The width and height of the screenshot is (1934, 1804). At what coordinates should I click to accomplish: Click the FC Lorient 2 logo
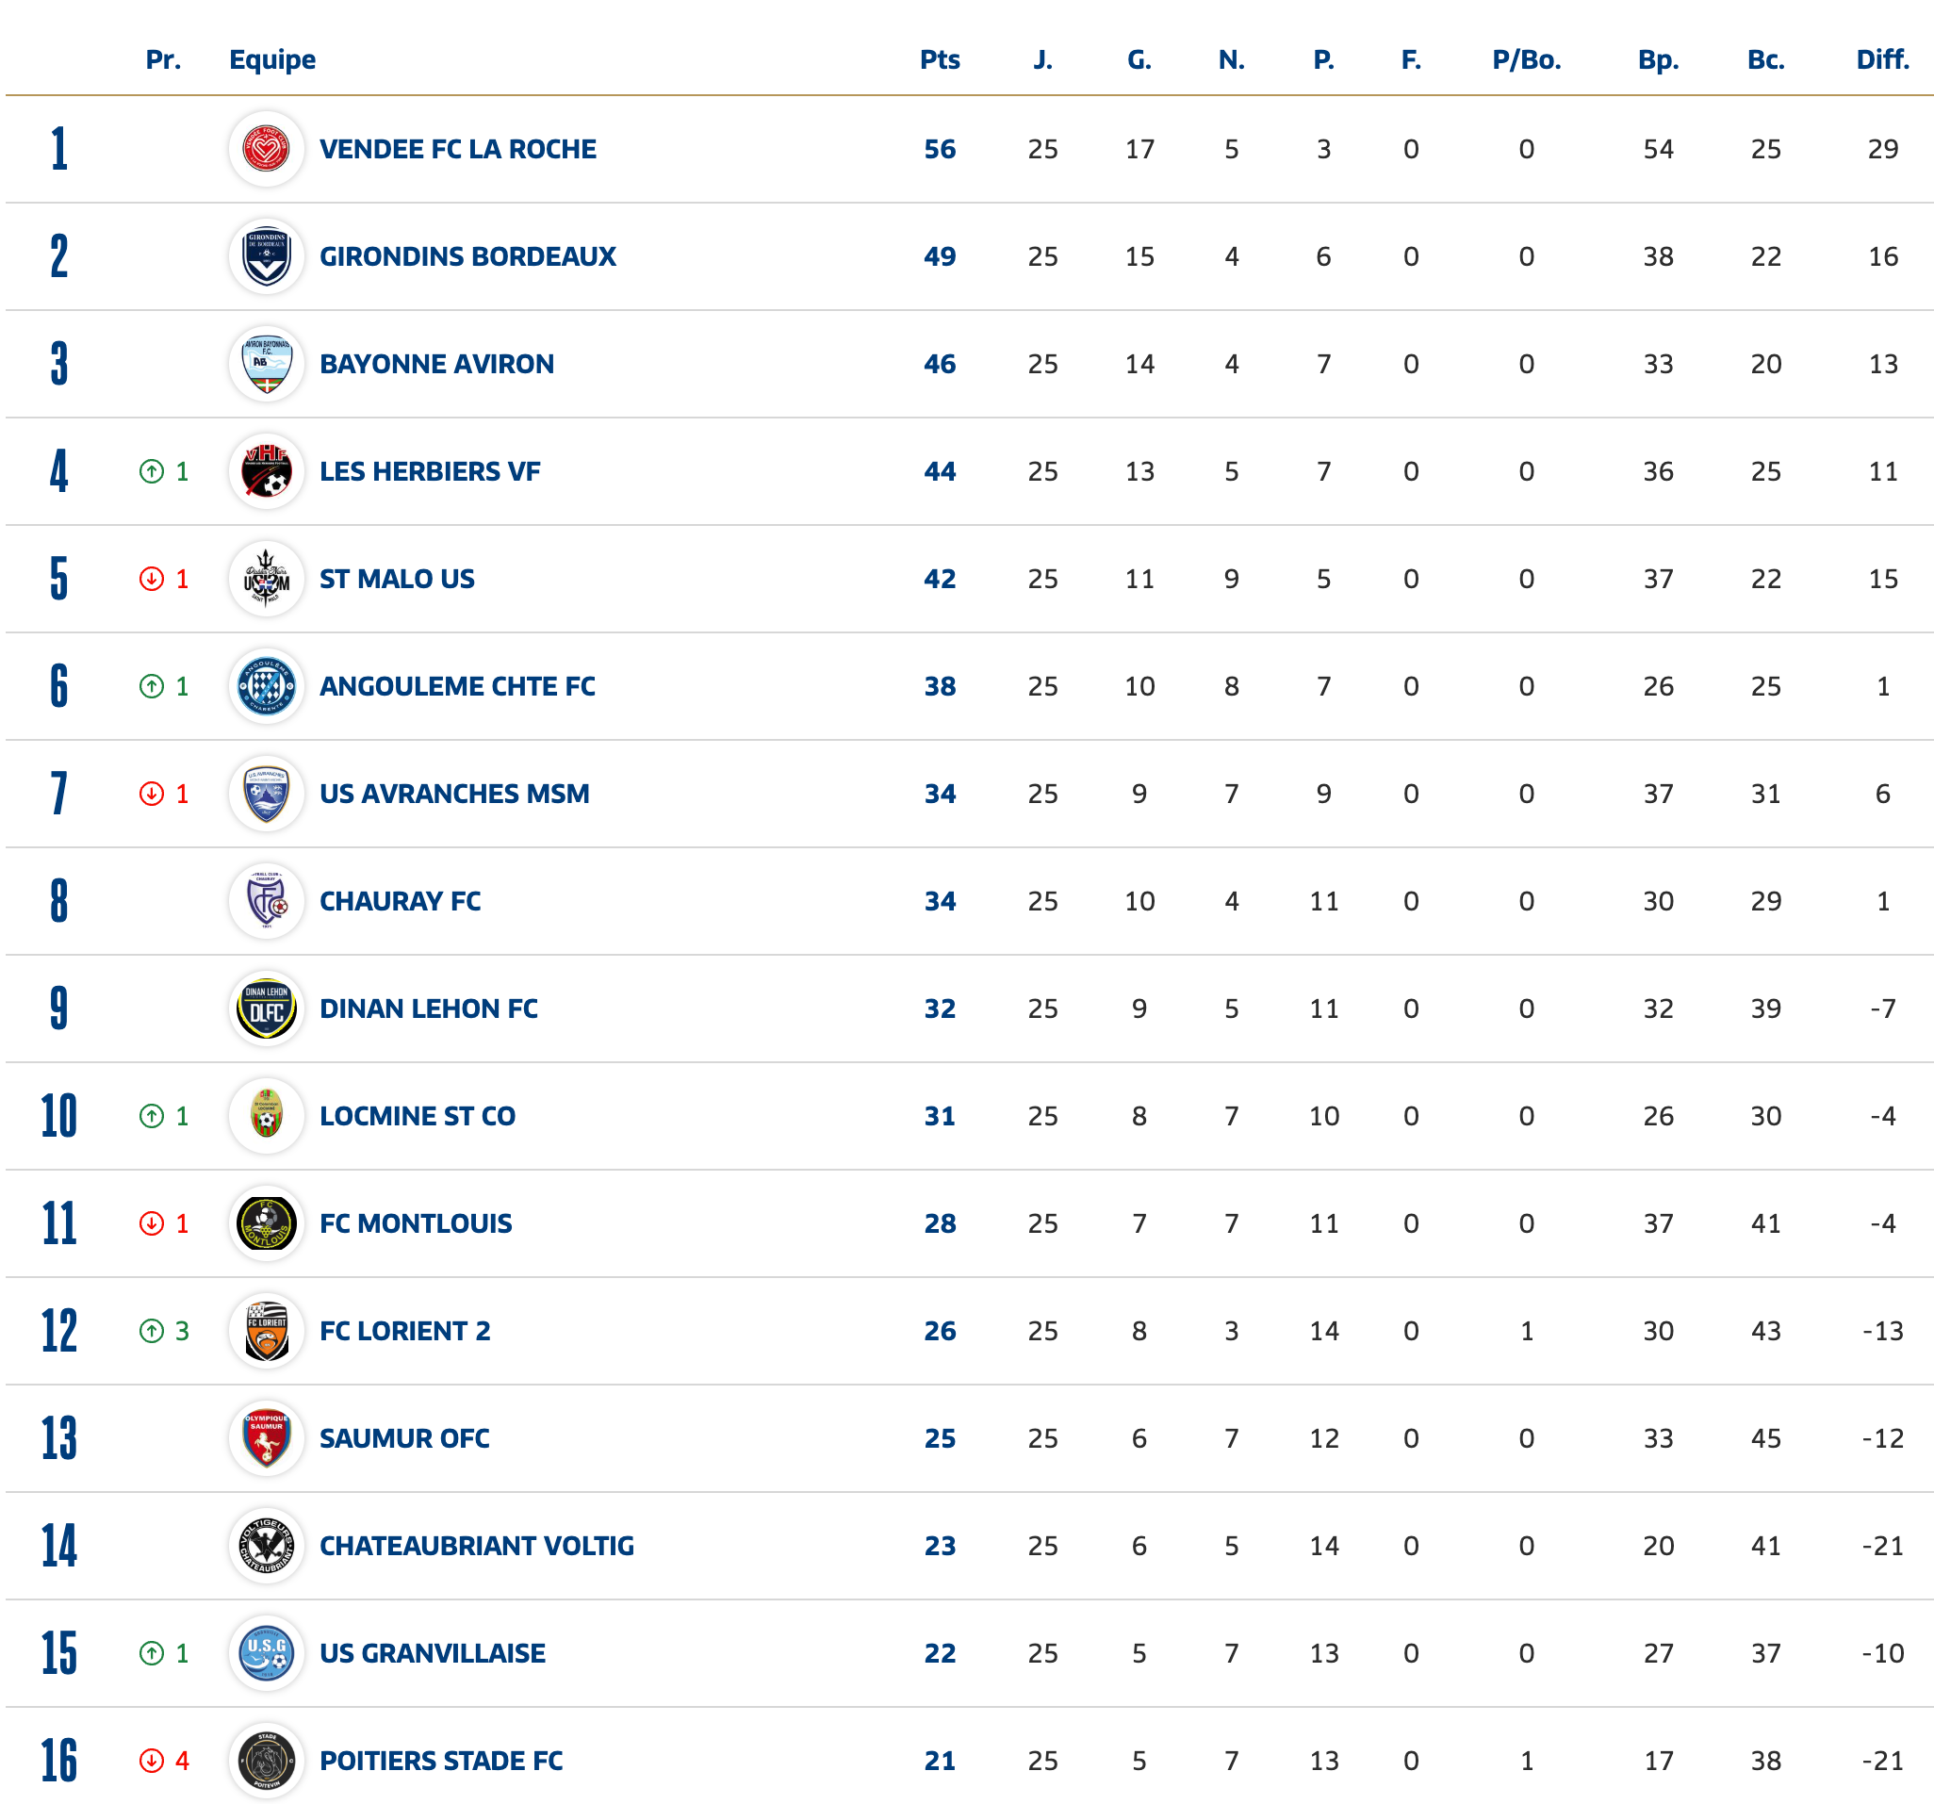point(267,1331)
